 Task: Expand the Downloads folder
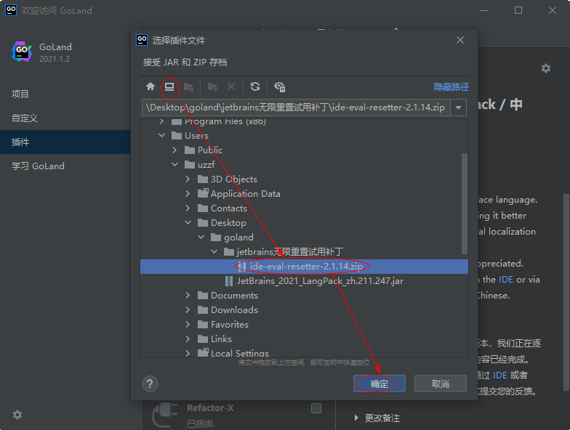tap(188, 310)
